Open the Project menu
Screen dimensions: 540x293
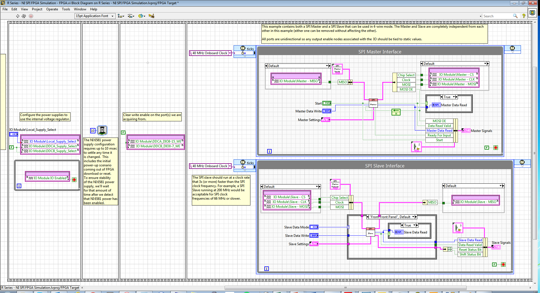tap(37, 9)
